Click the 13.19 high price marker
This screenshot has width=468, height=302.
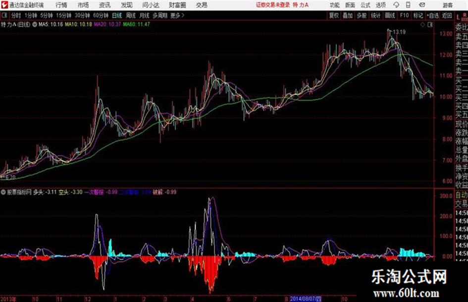(x=399, y=32)
